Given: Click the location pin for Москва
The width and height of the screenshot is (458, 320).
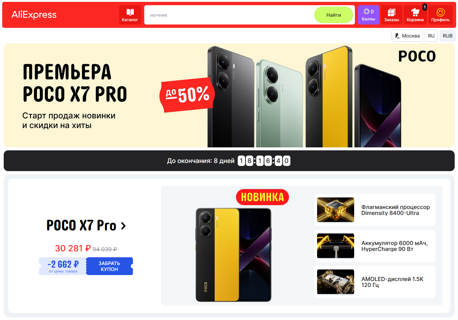Looking at the screenshot, I should point(398,36).
